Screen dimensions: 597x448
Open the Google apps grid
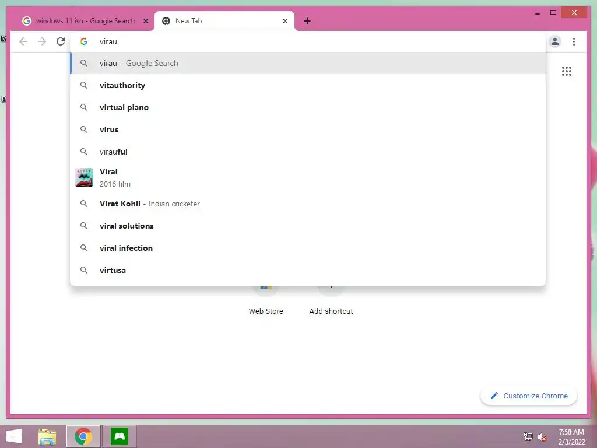567,71
